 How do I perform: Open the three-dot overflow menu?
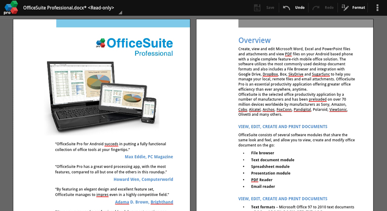point(377,8)
